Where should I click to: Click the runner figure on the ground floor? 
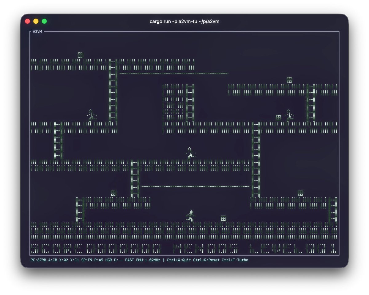tap(191, 216)
